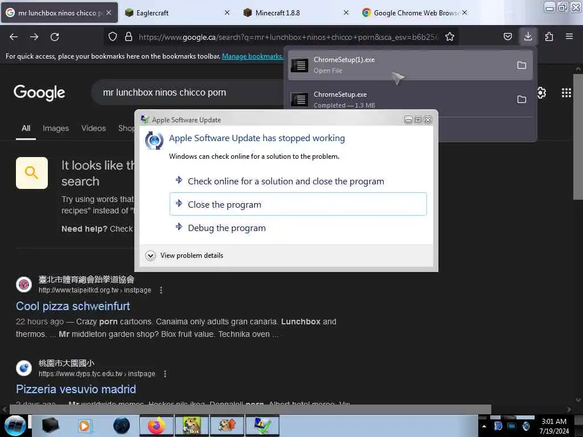
Task: Click the forward navigation arrow
Action: (34, 37)
